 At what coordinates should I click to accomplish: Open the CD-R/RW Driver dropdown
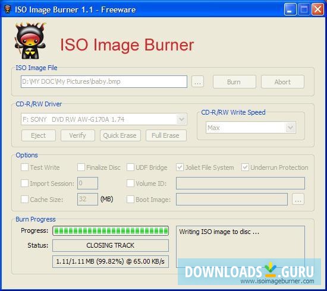181,119
